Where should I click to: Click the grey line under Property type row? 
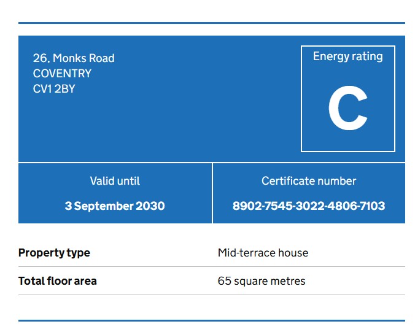click(212, 267)
